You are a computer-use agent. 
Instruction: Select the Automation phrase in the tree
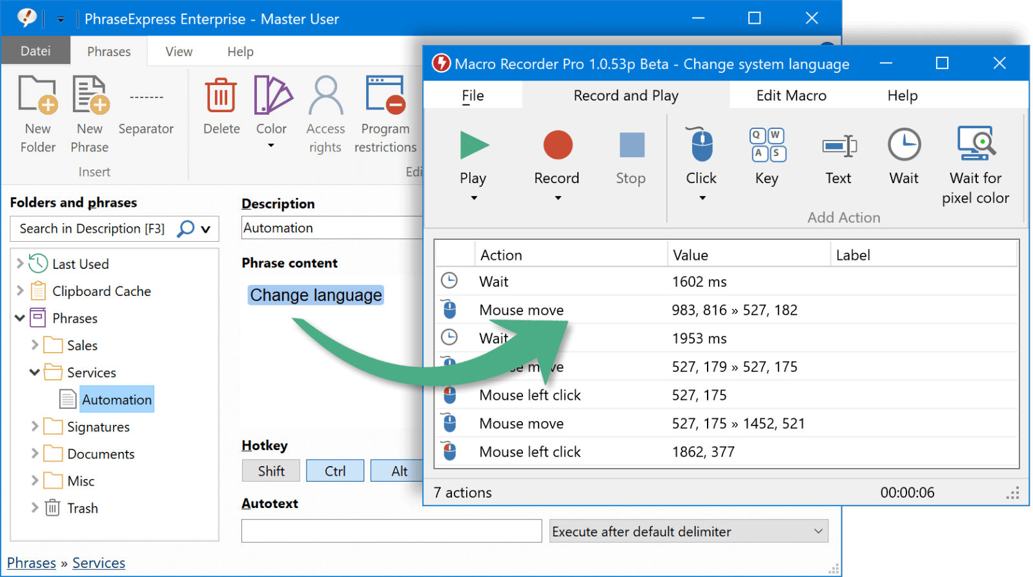[117, 399]
